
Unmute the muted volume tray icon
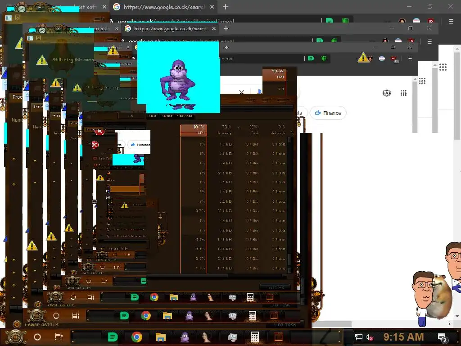click(x=369, y=337)
